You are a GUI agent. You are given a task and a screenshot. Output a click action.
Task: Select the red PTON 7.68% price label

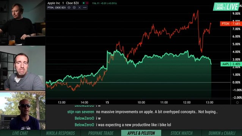point(231,24)
